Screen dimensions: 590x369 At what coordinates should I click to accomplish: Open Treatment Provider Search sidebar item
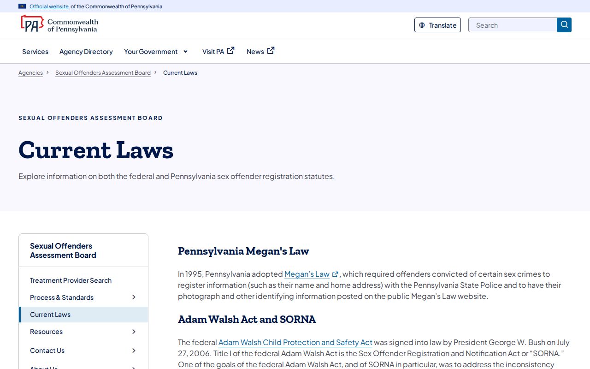click(71, 280)
